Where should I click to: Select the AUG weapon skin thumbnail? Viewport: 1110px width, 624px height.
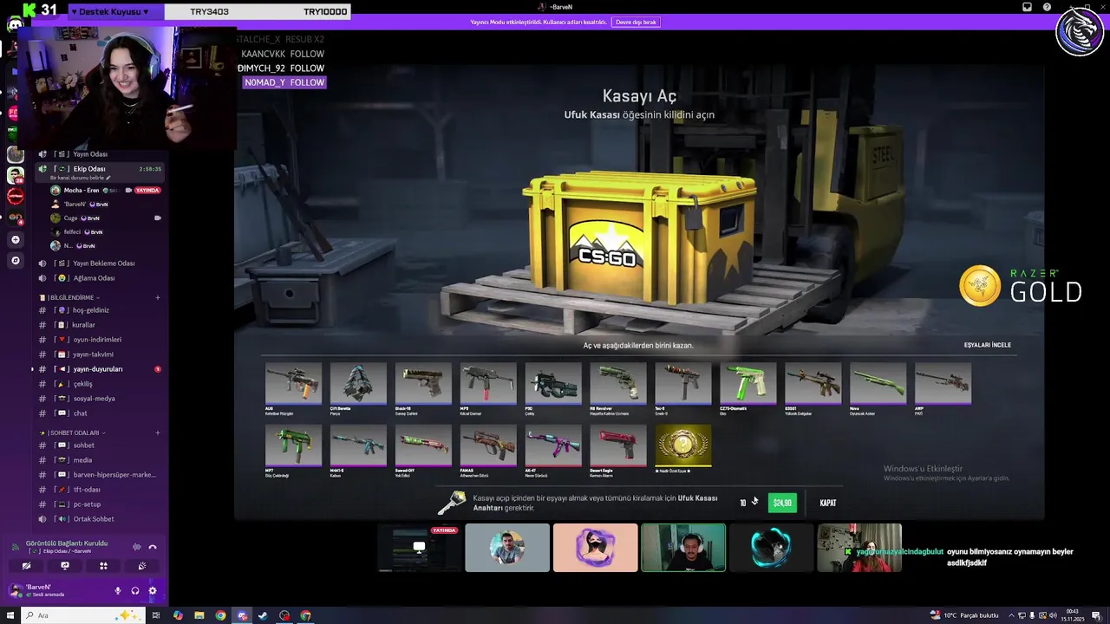(x=293, y=384)
